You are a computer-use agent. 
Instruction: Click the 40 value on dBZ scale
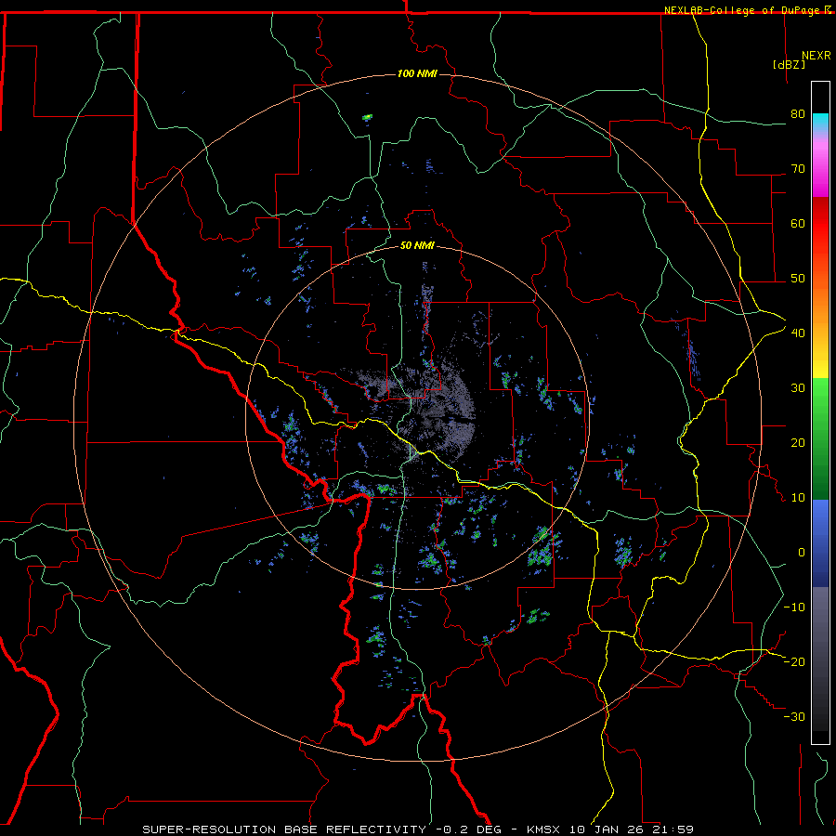pos(798,333)
